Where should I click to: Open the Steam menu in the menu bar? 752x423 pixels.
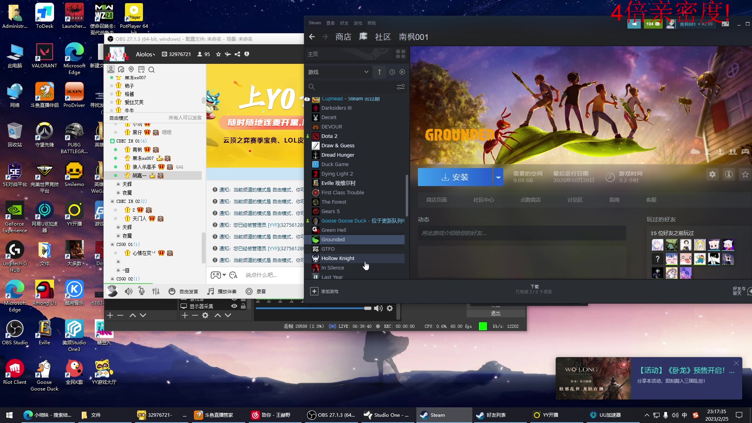(315, 23)
